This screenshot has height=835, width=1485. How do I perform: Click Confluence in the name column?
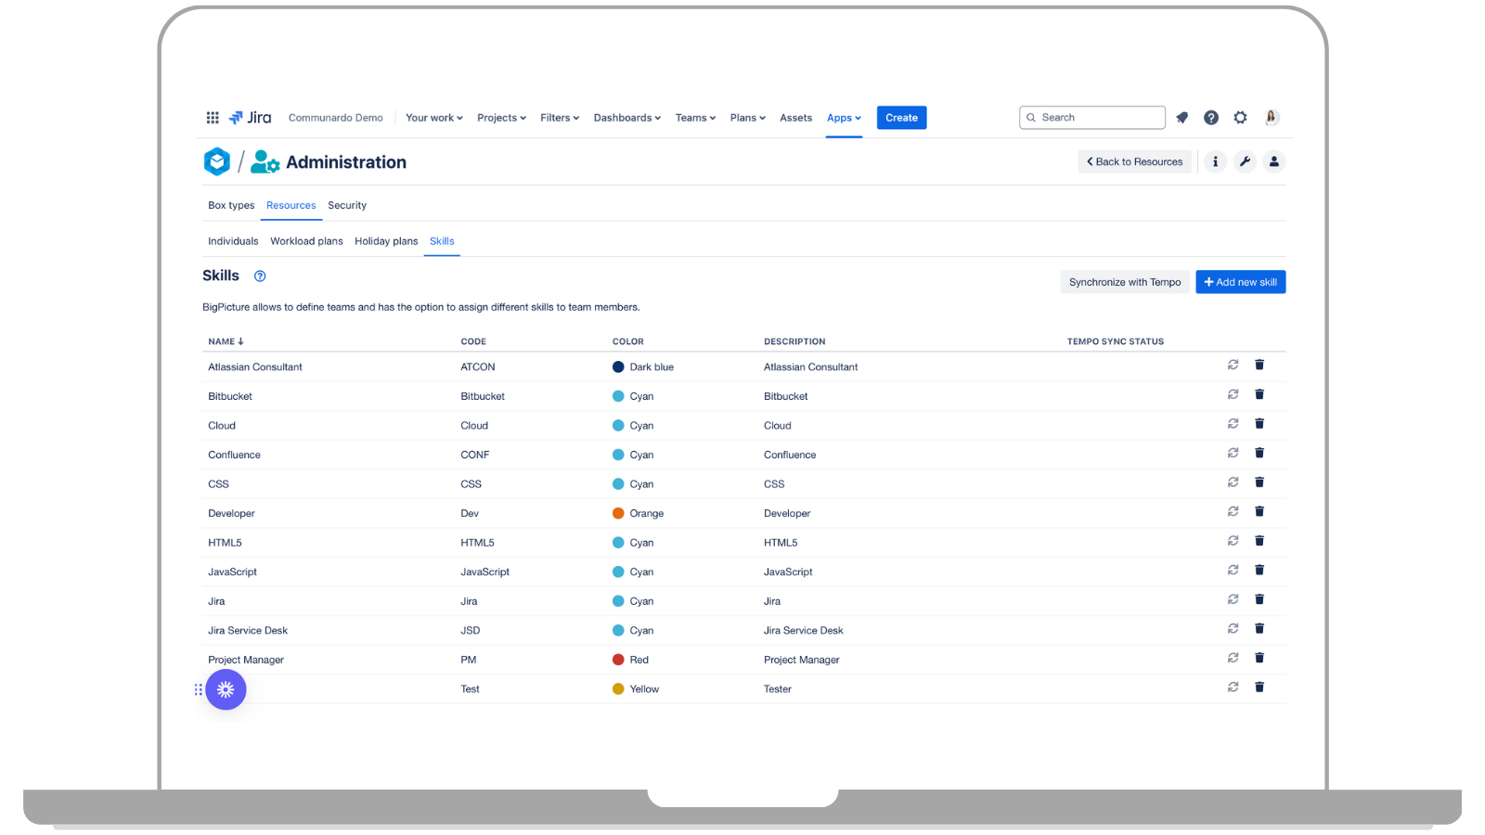coord(234,455)
